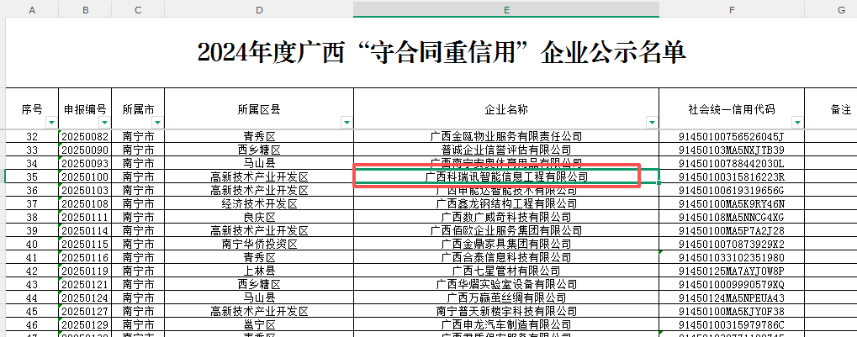Open the 企业名称 filter dropdown
Screen dimensions: 857x337
(651, 123)
